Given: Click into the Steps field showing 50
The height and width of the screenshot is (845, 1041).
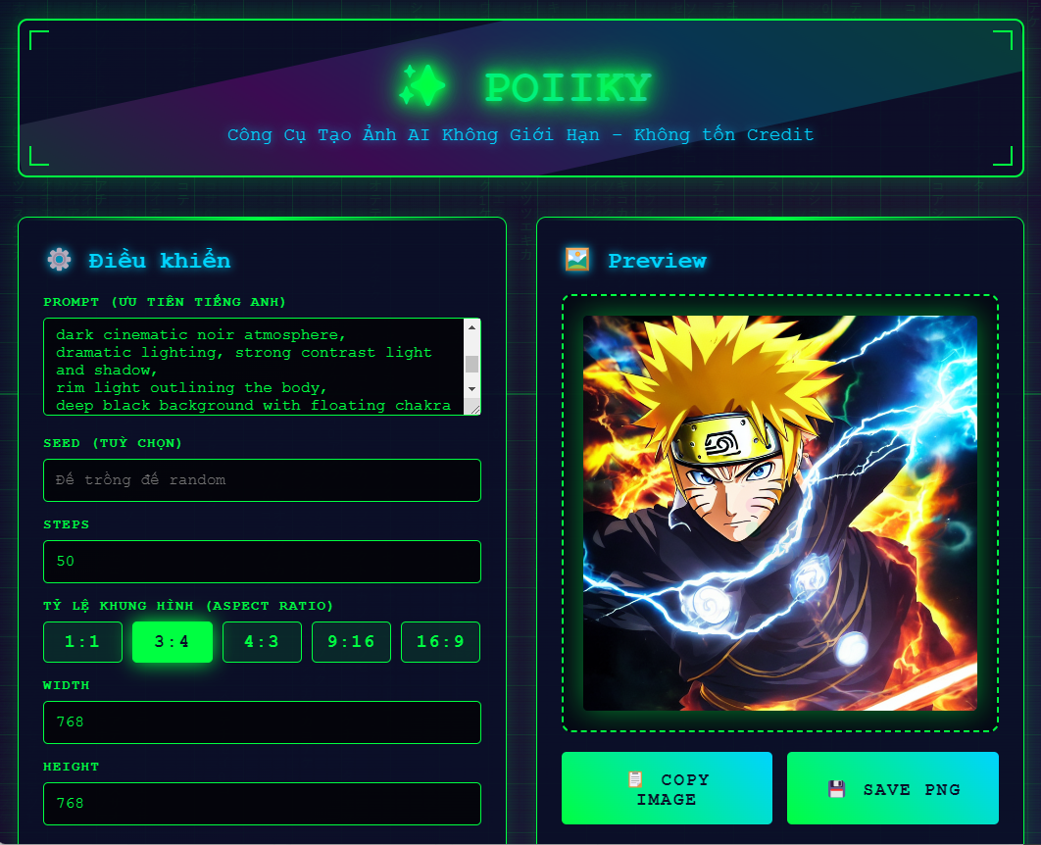Looking at the screenshot, I should pyautogui.click(x=263, y=562).
